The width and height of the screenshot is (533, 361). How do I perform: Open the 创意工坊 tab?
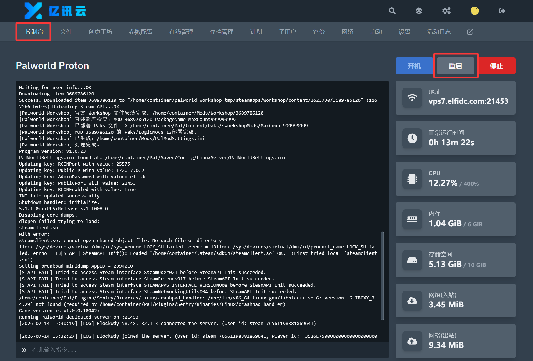[100, 32]
